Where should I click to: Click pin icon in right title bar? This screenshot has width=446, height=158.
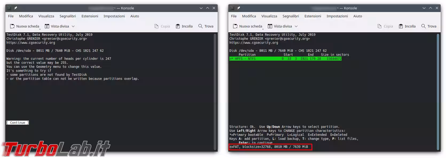tap(238, 8)
